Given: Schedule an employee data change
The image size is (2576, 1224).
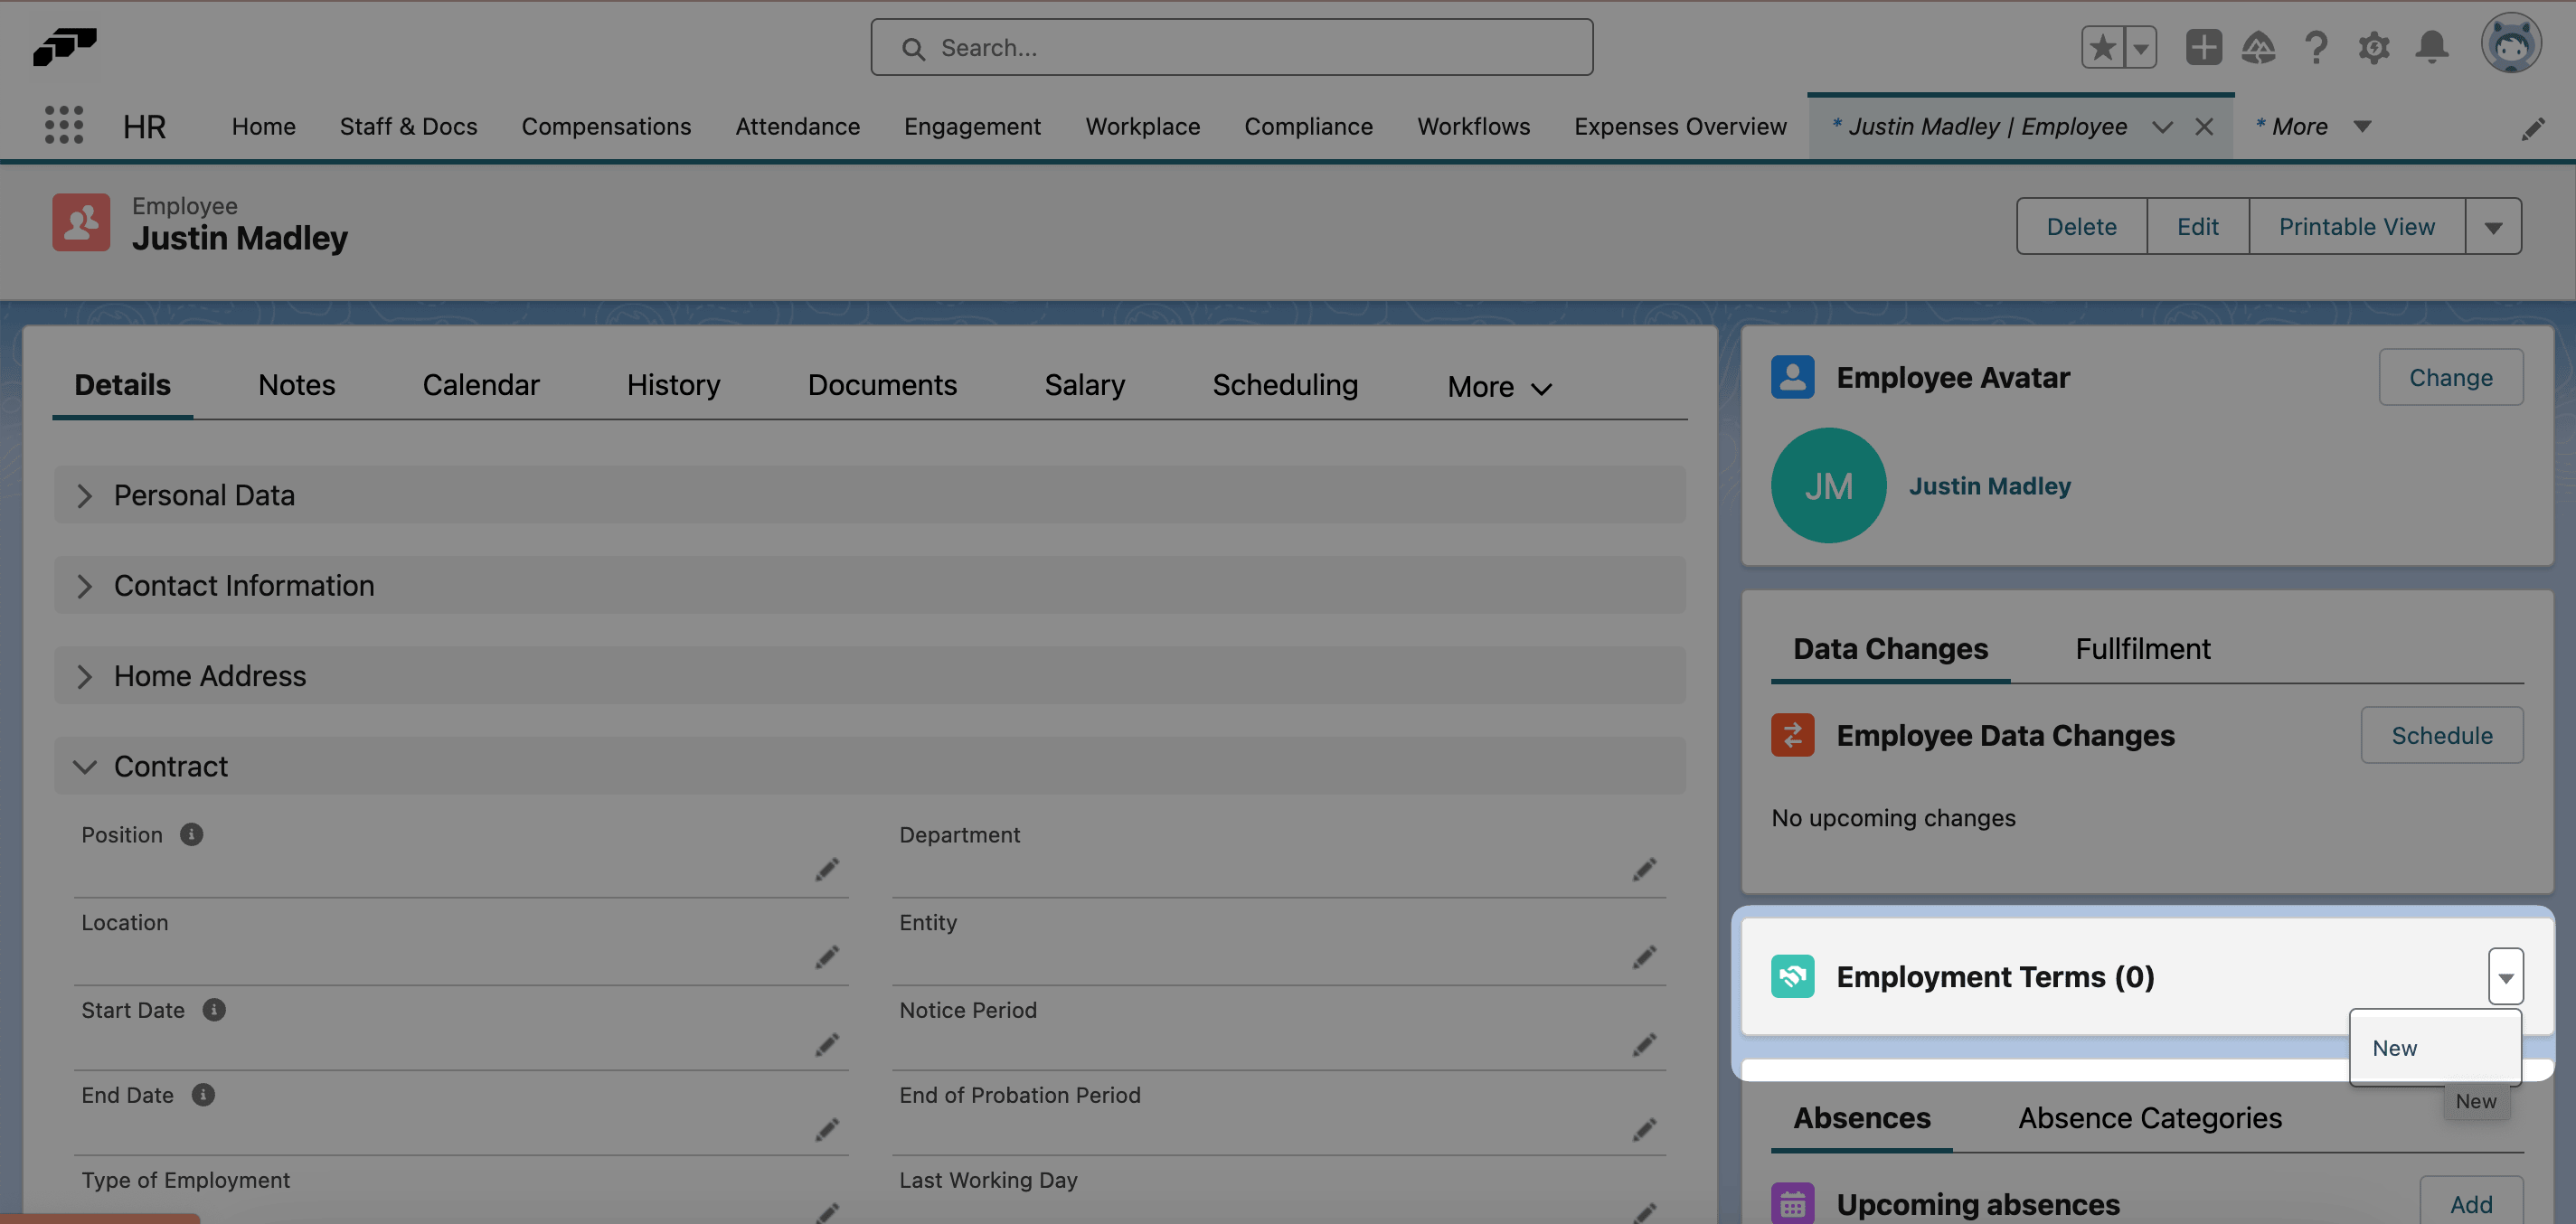Looking at the screenshot, I should tap(2441, 735).
